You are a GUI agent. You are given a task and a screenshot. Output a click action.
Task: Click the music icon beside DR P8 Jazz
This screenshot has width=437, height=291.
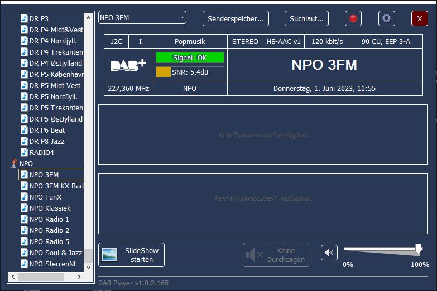(24, 141)
